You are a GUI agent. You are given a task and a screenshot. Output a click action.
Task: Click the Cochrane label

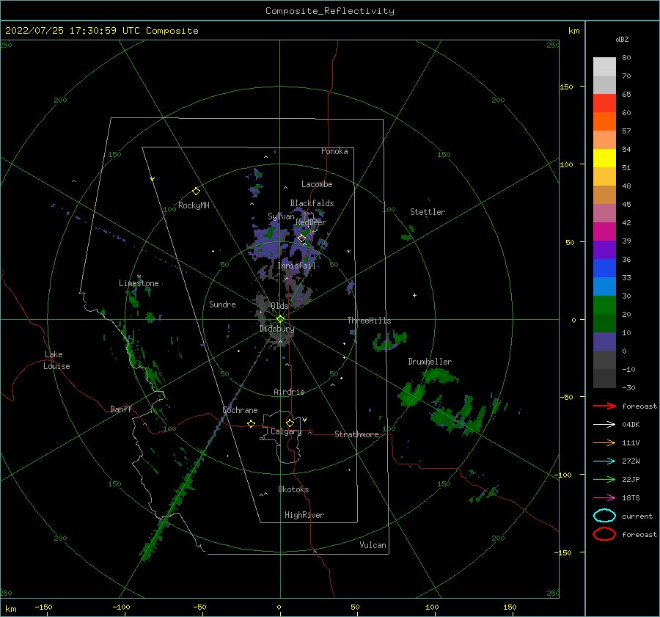(240, 410)
